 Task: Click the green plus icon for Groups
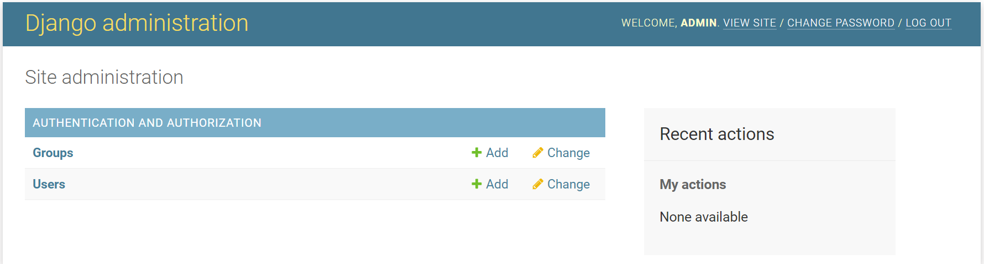(477, 153)
